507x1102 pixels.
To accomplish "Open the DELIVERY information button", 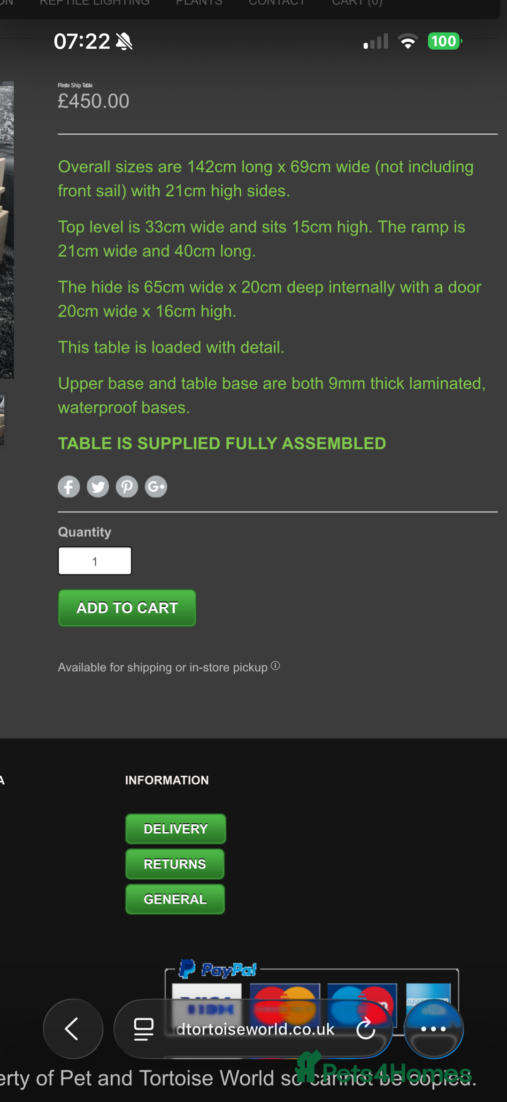I will click(x=176, y=829).
